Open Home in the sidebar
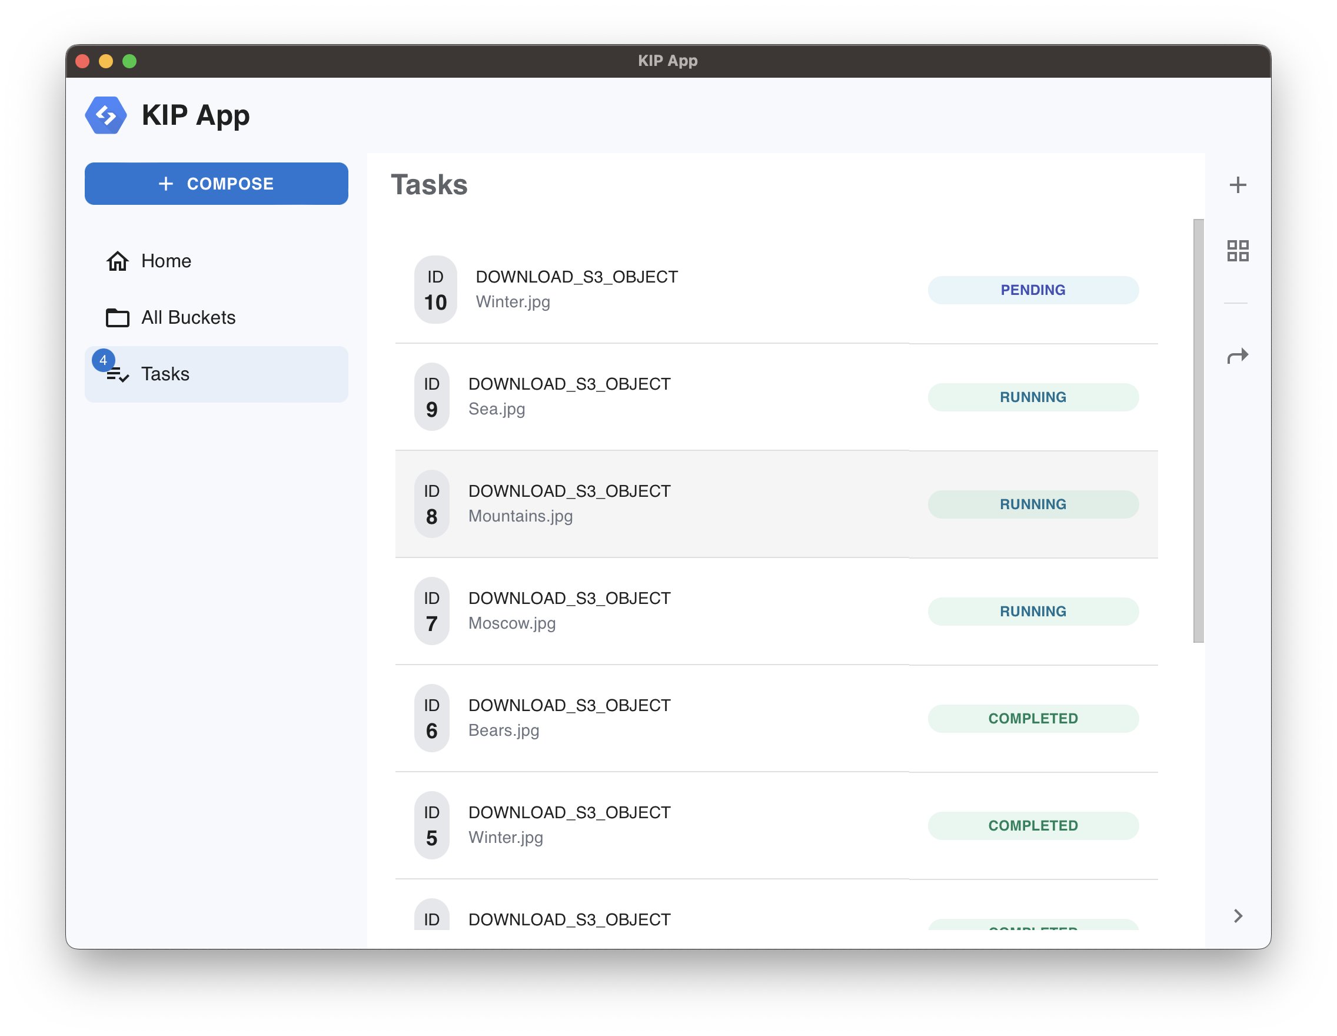This screenshot has height=1036, width=1337. tap(216, 261)
